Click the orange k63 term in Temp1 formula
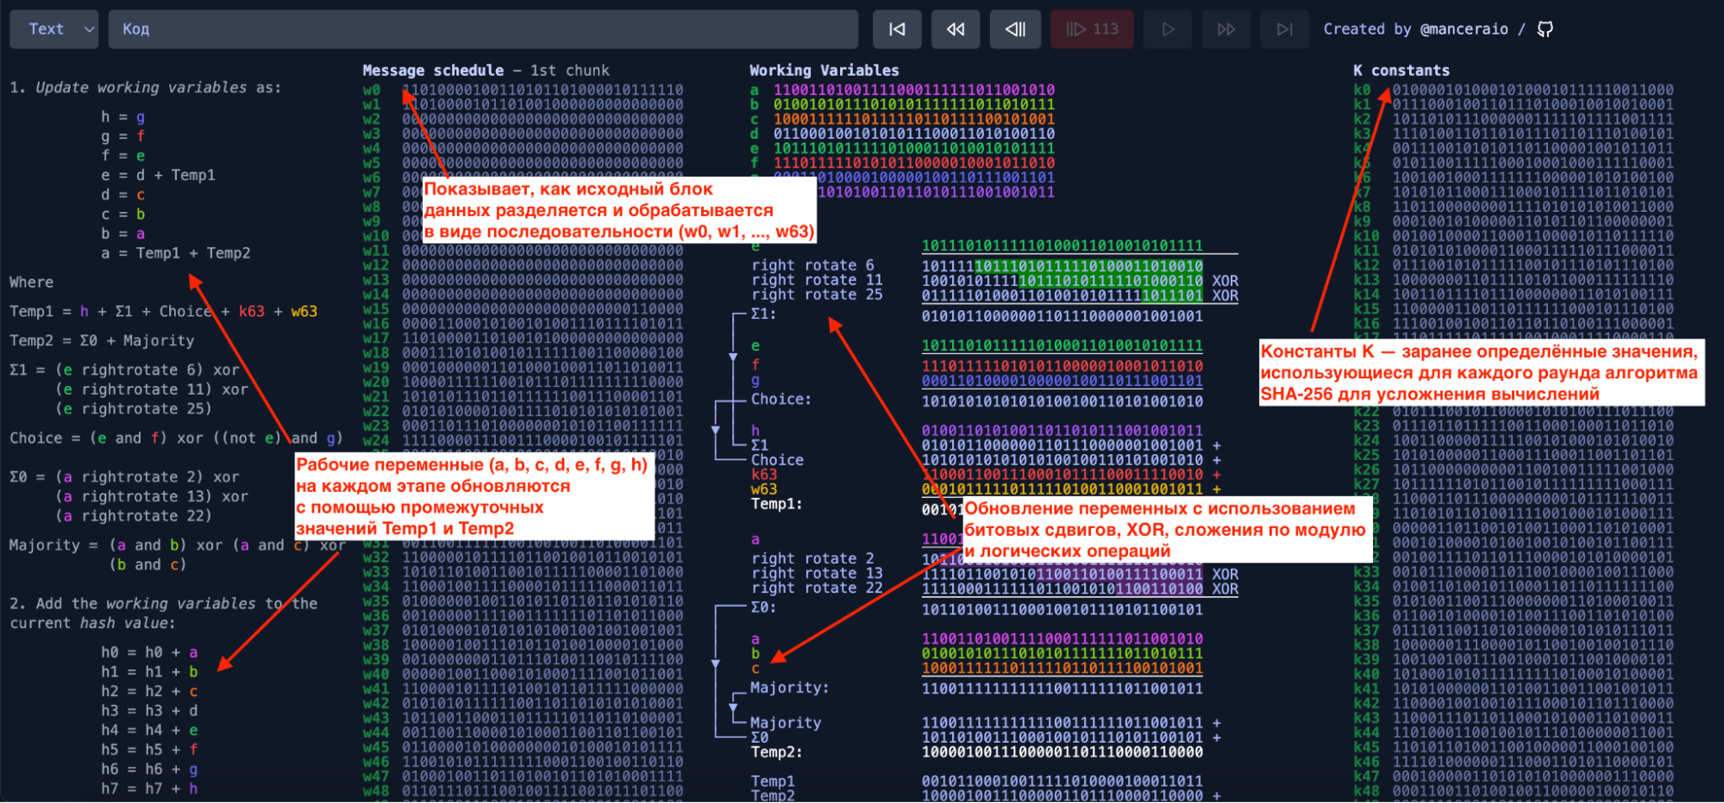 (252, 311)
